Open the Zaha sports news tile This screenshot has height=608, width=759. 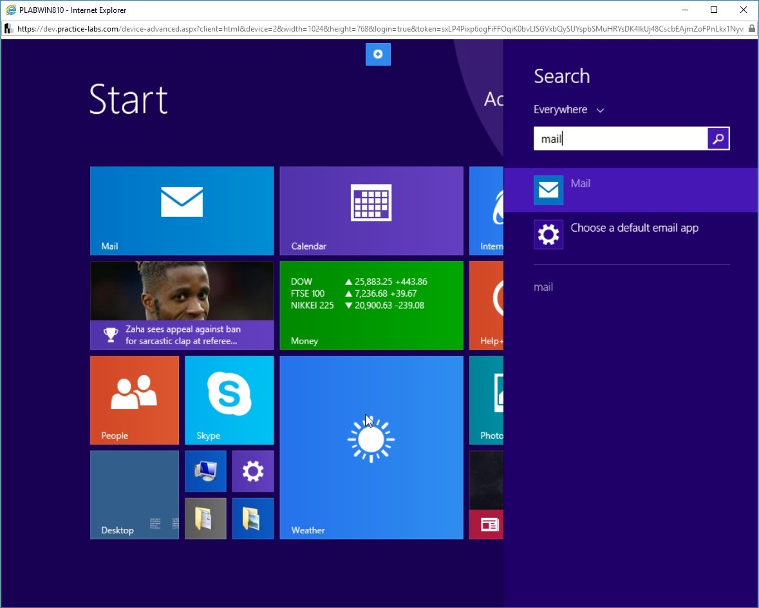click(182, 305)
